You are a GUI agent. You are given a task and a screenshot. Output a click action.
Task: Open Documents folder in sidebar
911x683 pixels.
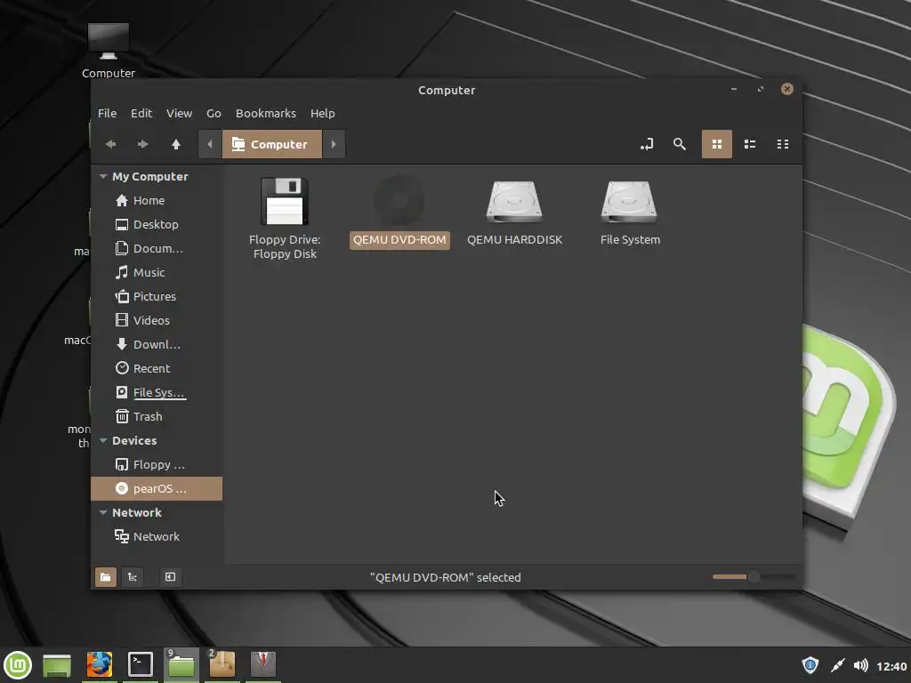click(157, 249)
